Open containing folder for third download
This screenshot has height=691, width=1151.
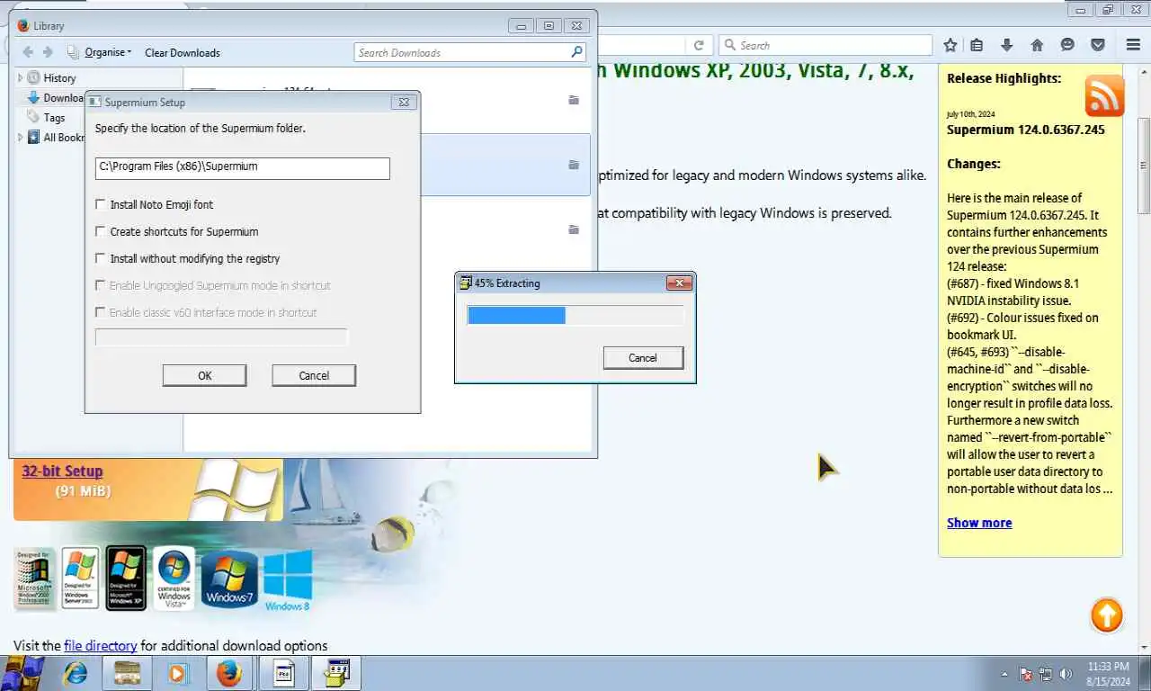pyautogui.click(x=574, y=229)
